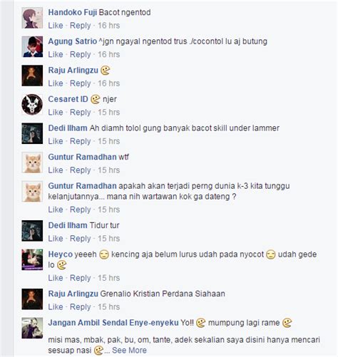Open Cesaret ID's skull logo avatar

(32, 105)
